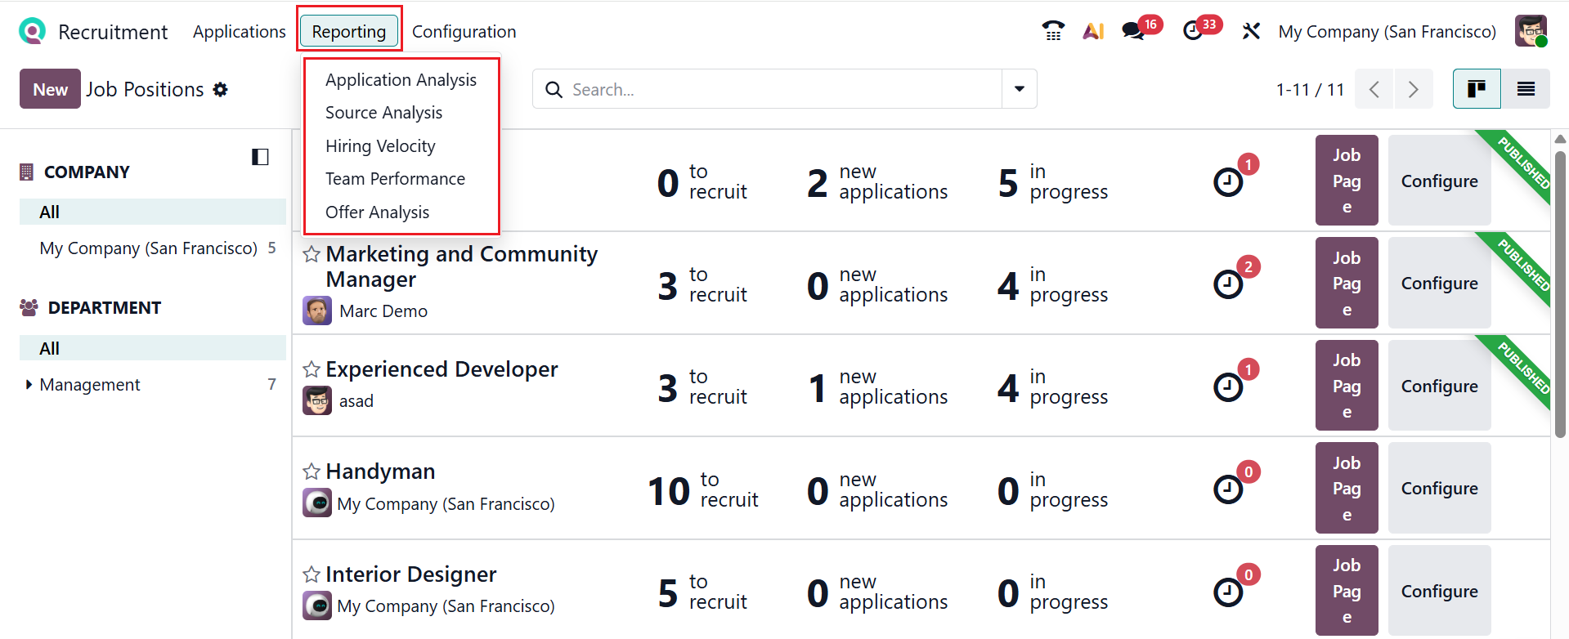1569x639 pixels.
Task: Collapse the left filter panel
Action: [260, 157]
